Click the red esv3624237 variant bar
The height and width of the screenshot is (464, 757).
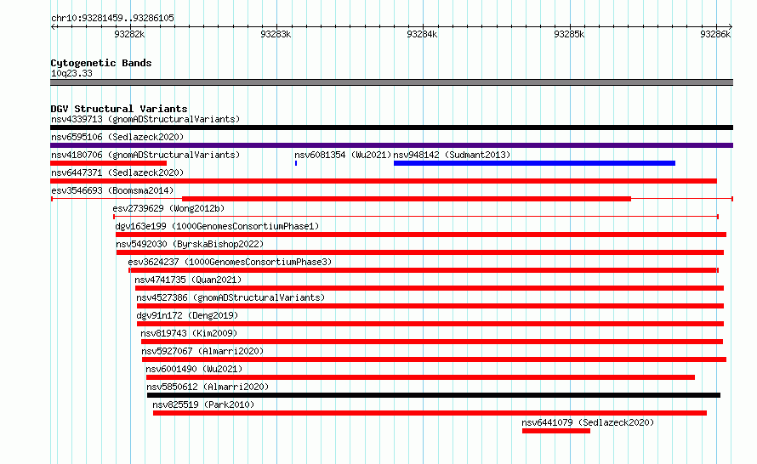424,270
